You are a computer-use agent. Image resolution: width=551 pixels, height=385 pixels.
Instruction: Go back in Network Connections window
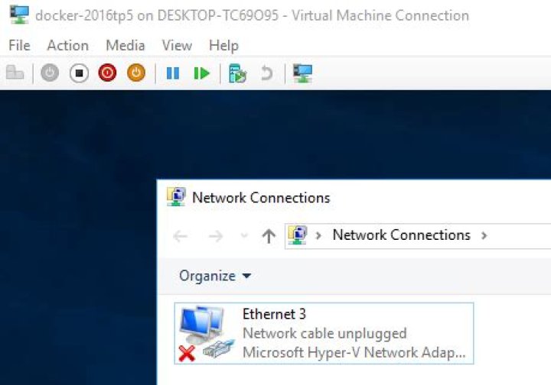pyautogui.click(x=181, y=236)
